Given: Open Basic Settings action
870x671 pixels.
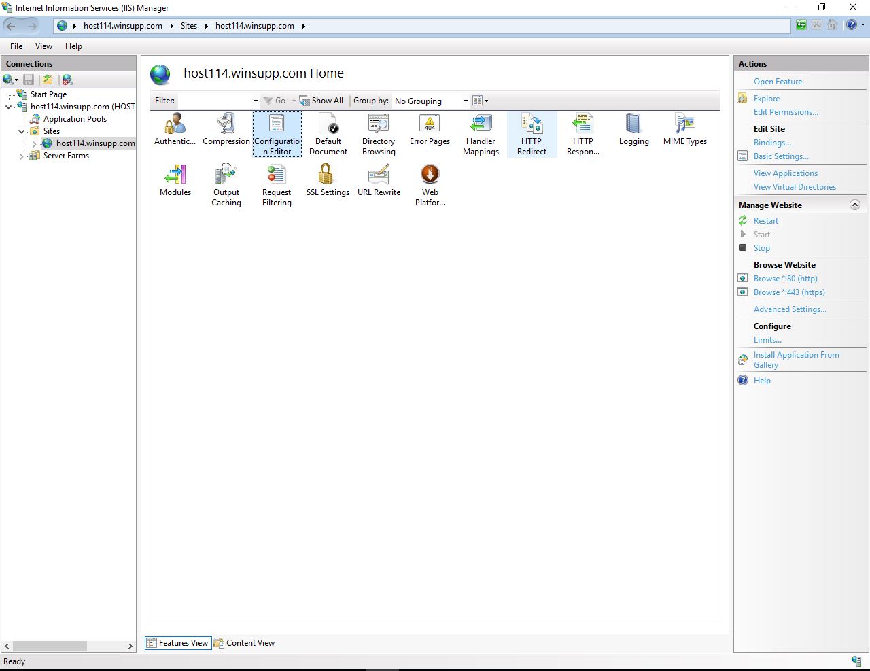Looking at the screenshot, I should click(x=781, y=156).
